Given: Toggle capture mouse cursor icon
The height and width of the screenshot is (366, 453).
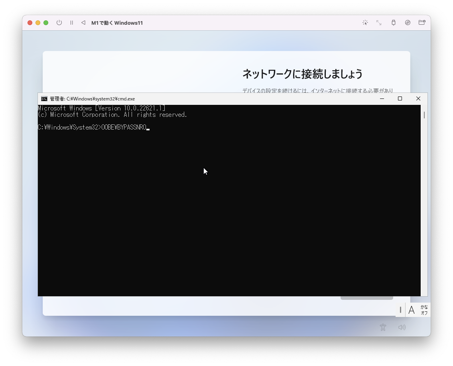Looking at the screenshot, I should [x=365, y=23].
